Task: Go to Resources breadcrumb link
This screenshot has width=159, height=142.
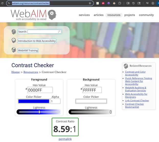Action: (x=31, y=72)
